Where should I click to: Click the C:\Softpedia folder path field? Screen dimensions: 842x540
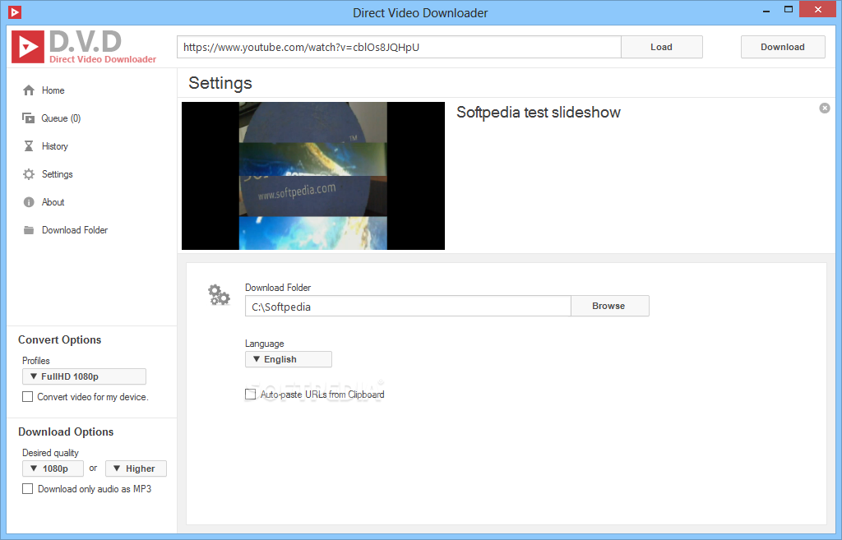point(408,306)
